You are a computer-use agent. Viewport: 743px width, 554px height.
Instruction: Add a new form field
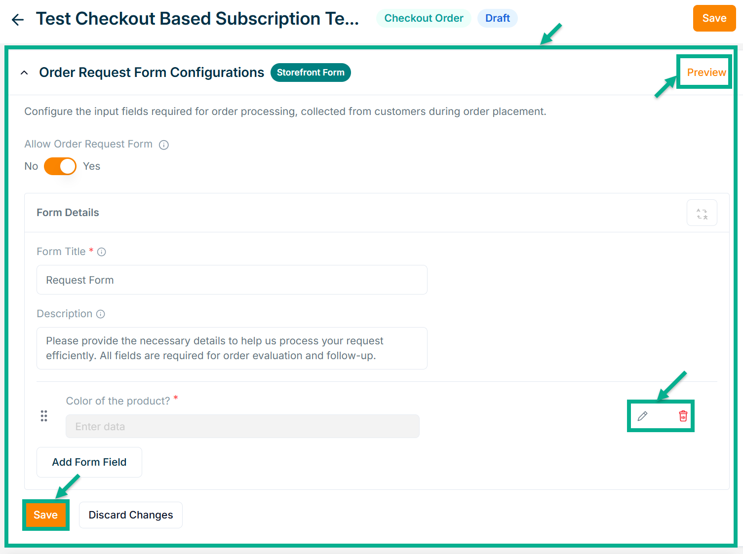(89, 462)
